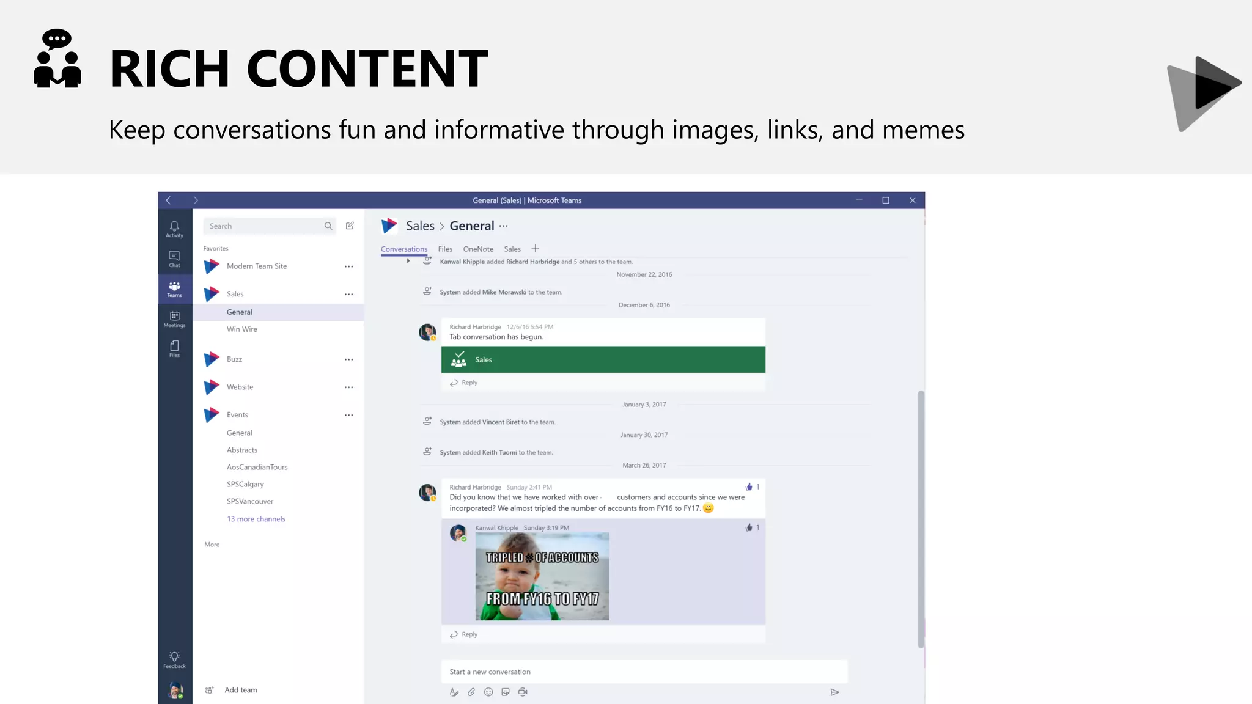Screen dimensions: 1252x704
Task: Switch to the OneNote tab
Action: tap(478, 249)
